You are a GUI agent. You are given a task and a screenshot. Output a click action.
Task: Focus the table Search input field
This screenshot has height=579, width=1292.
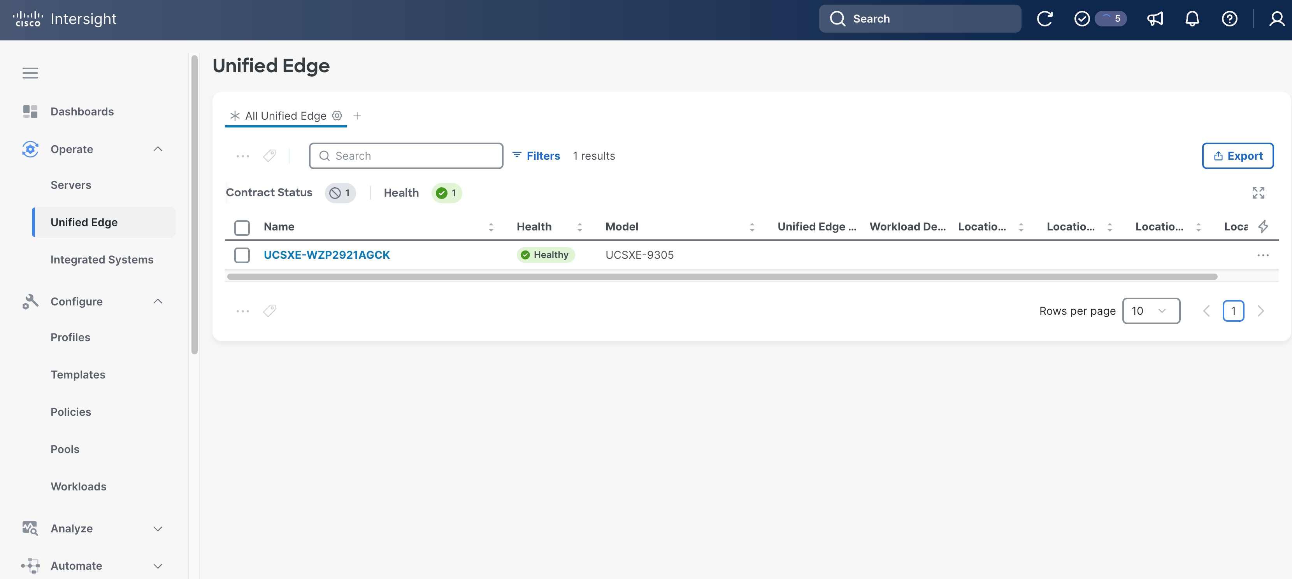coord(406,156)
